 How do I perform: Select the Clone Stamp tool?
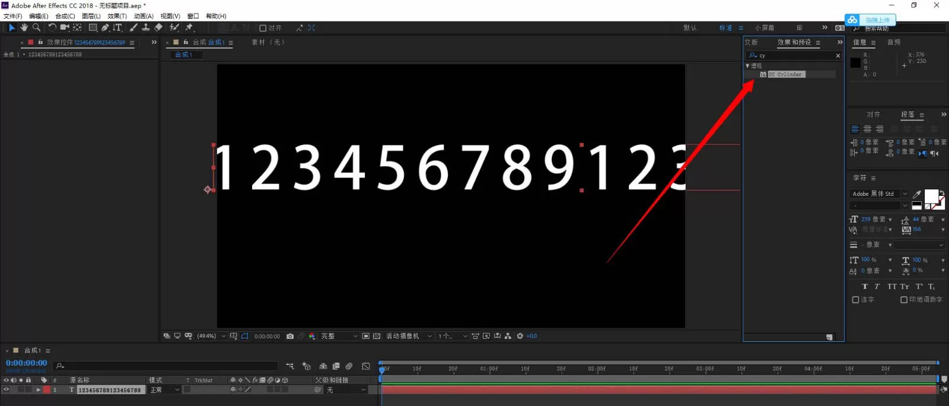(x=145, y=27)
